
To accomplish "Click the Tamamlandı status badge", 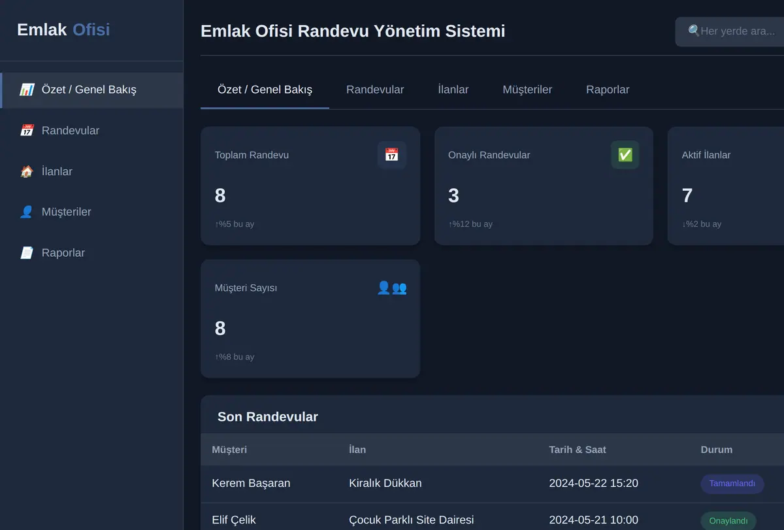I will click(x=732, y=484).
